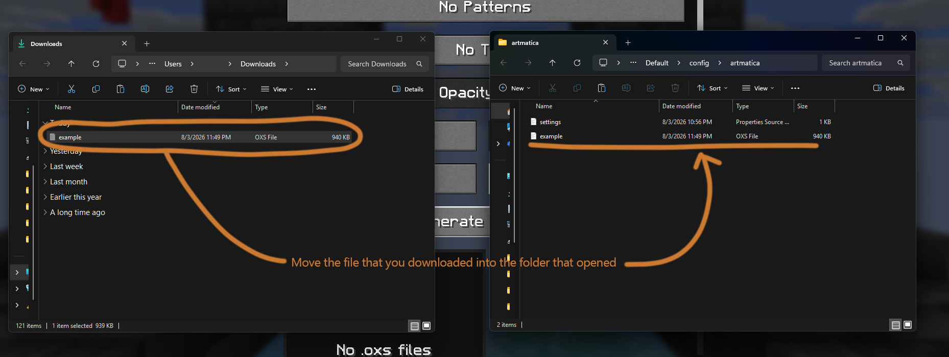Switch artmatica window to large thumbnails view
This screenshot has height=357, width=949.
908,325
